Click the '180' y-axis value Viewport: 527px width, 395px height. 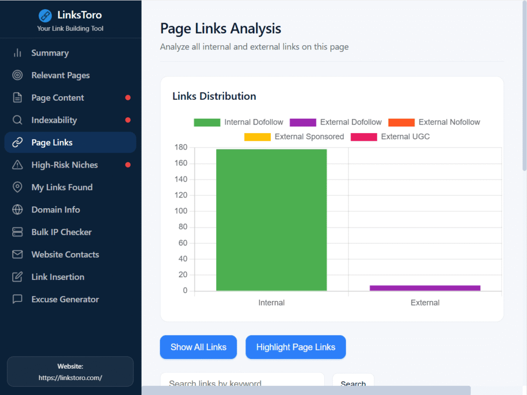coord(181,148)
